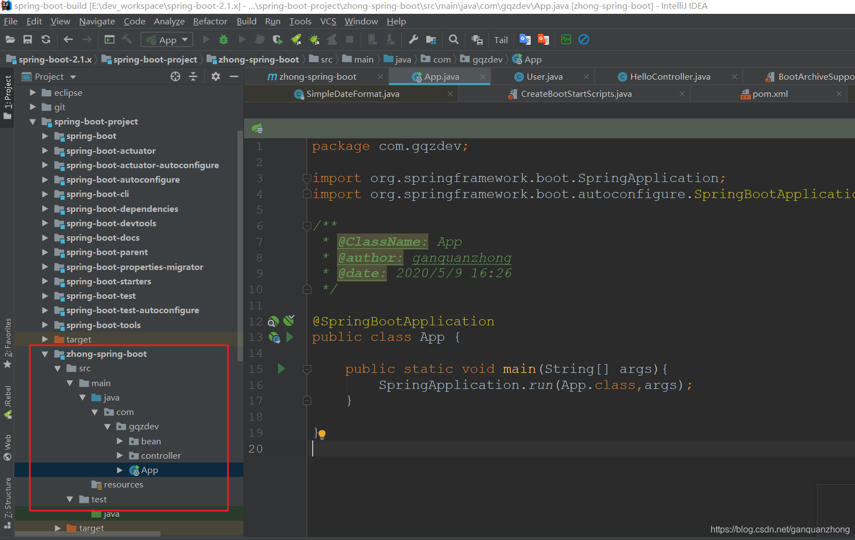Switch to the pom.xml tab
Viewport: 855px width, 540px height.
[x=770, y=94]
